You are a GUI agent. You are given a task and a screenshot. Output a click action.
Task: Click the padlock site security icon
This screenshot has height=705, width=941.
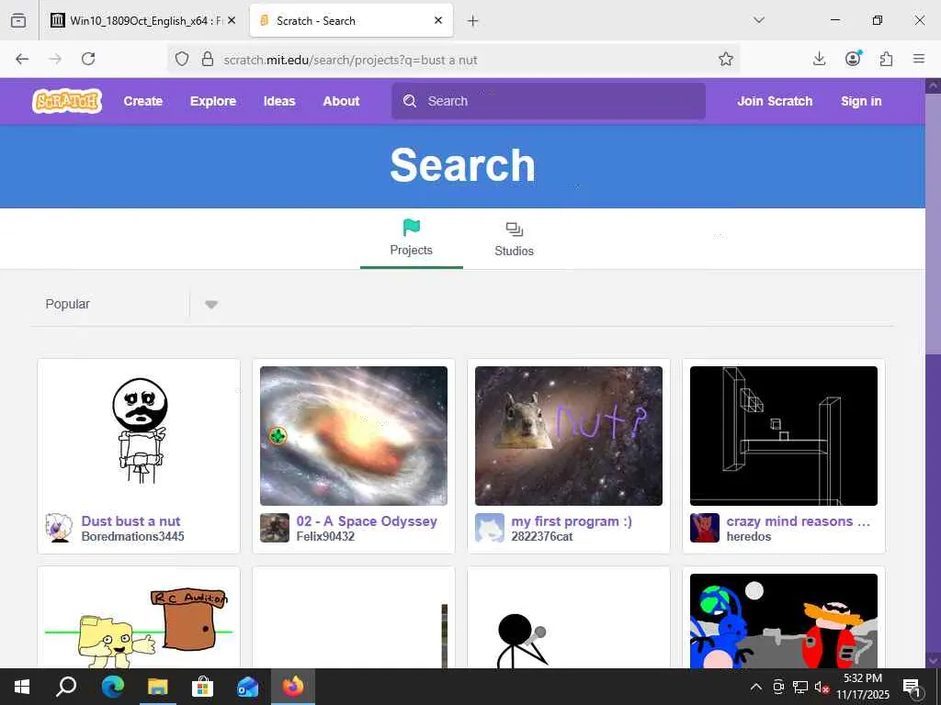click(208, 59)
